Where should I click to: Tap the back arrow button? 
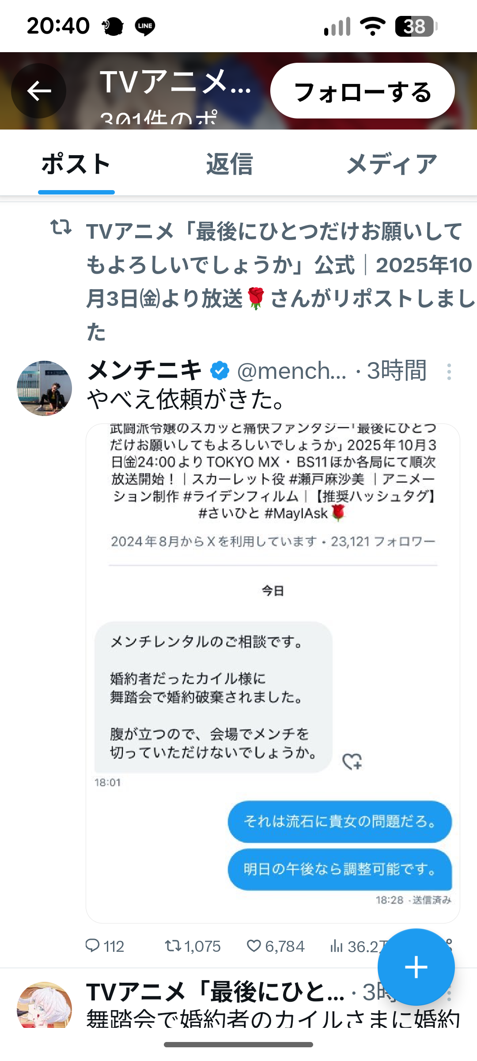click(39, 91)
